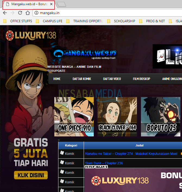Click the address bar showing mangaku.in

pyautogui.click(x=109, y=13)
